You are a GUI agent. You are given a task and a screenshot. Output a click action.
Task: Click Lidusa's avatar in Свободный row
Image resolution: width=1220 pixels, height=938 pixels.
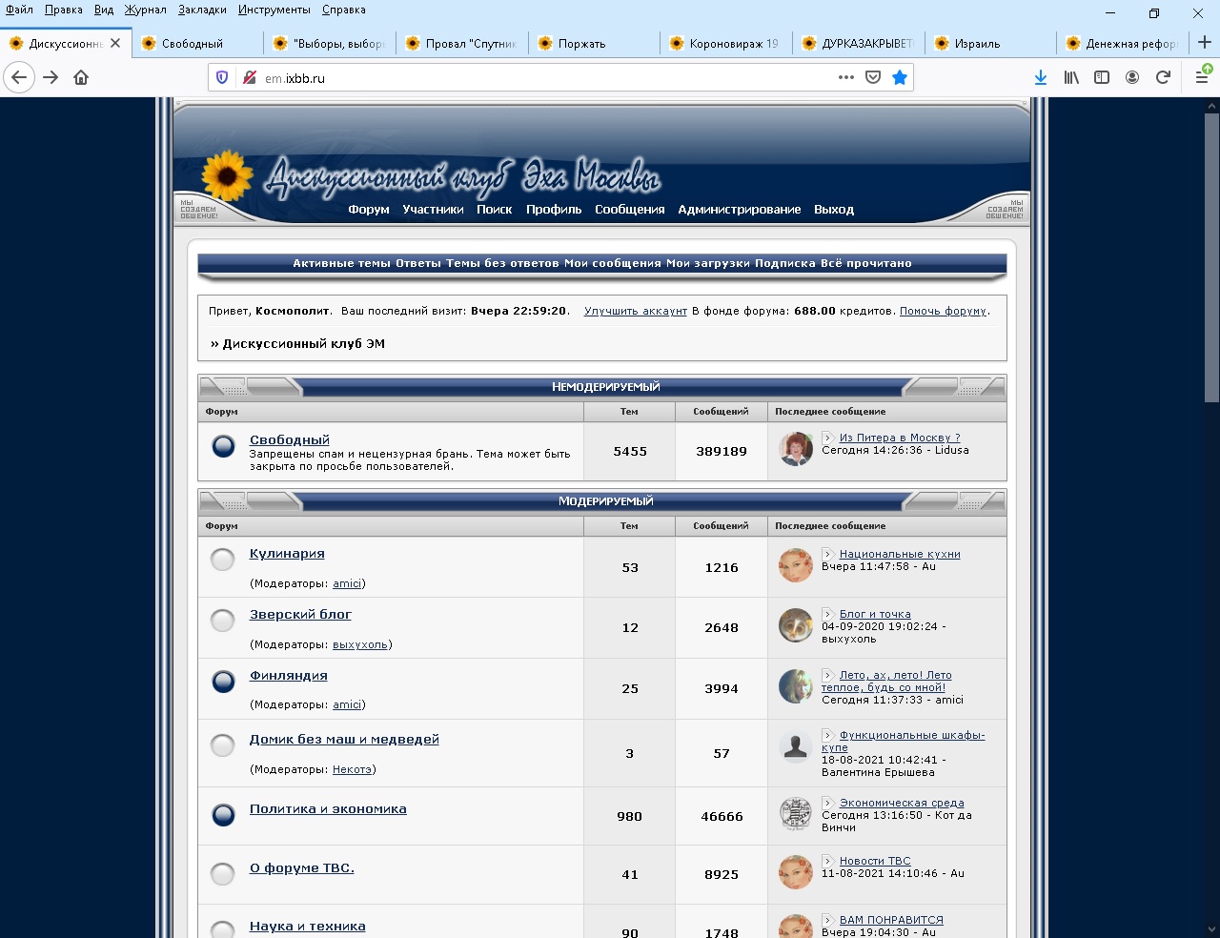796,449
